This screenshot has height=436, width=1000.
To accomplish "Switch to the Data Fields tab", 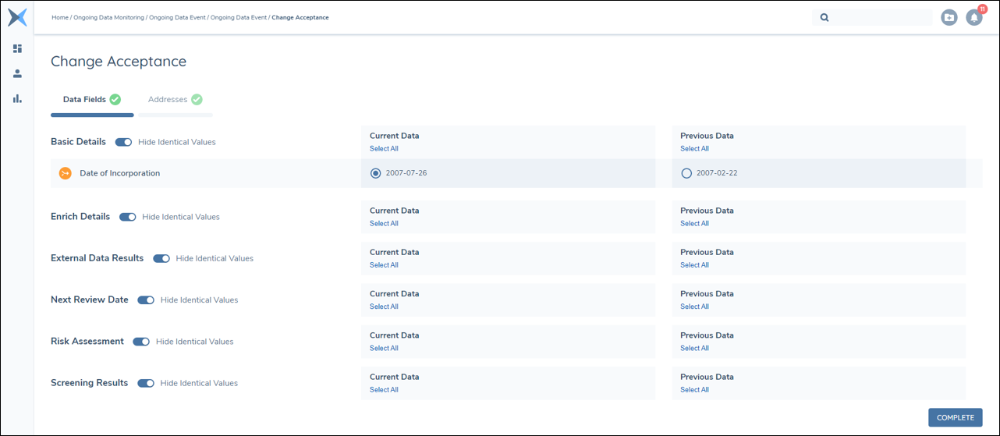I will tap(84, 100).
